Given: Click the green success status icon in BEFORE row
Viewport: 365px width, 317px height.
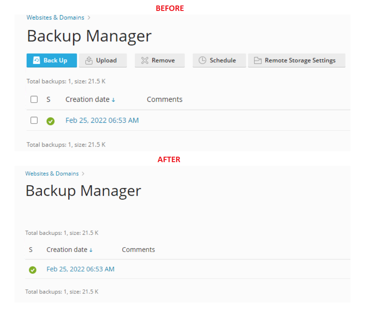Looking at the screenshot, I should click(x=50, y=121).
